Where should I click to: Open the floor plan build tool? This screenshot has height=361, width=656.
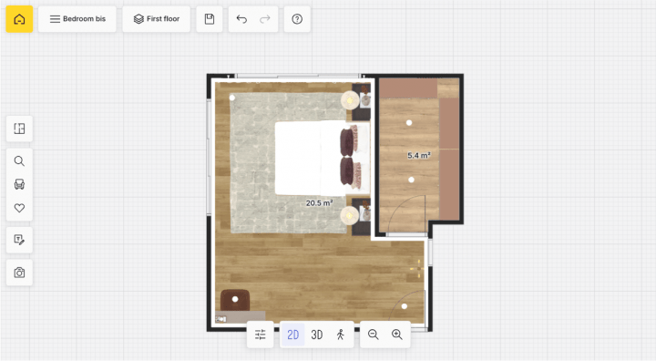pyautogui.click(x=19, y=129)
